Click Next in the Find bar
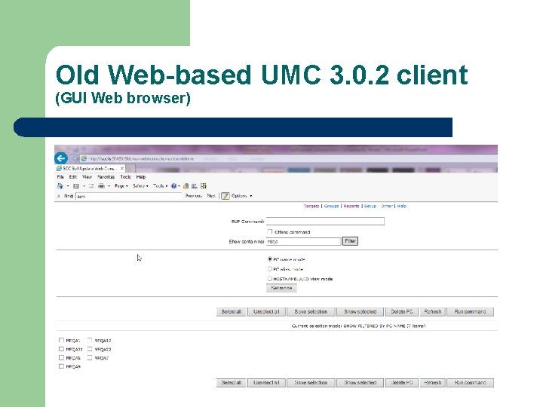 coord(211,196)
